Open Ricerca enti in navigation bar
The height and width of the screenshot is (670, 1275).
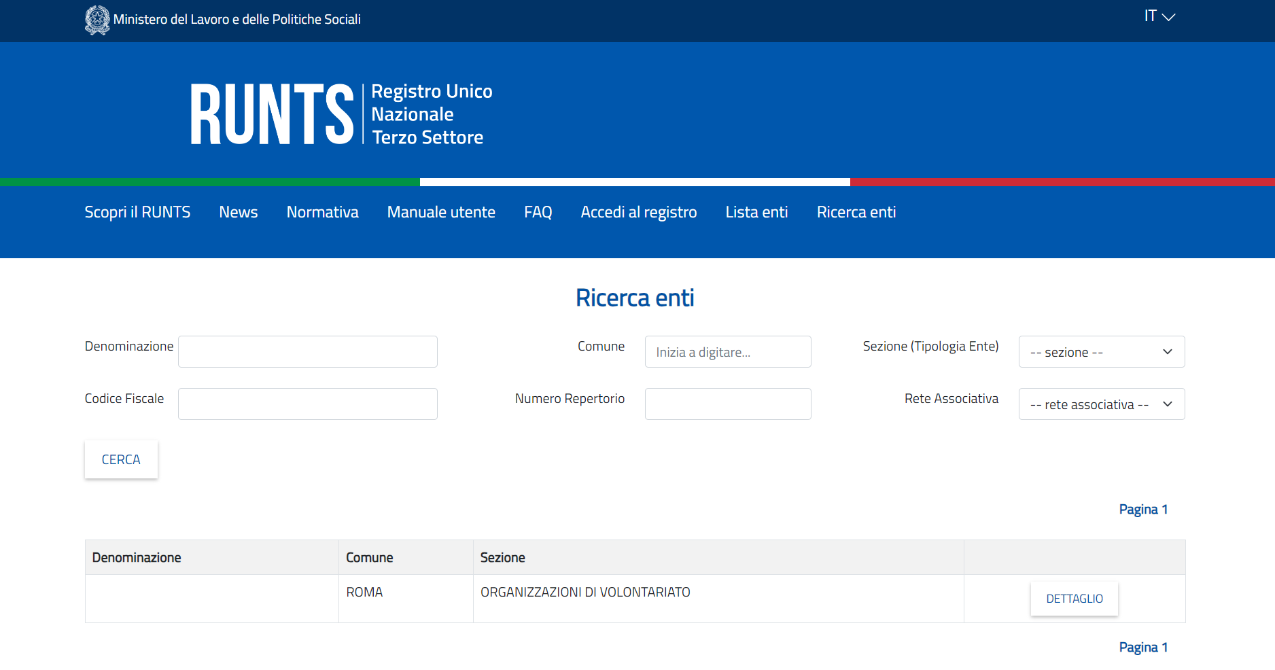(x=856, y=212)
